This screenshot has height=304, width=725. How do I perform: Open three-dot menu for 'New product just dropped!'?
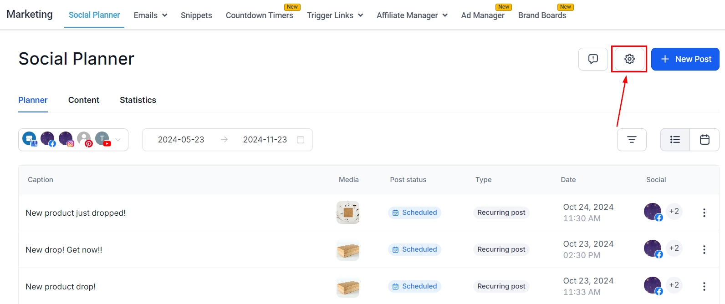(704, 213)
